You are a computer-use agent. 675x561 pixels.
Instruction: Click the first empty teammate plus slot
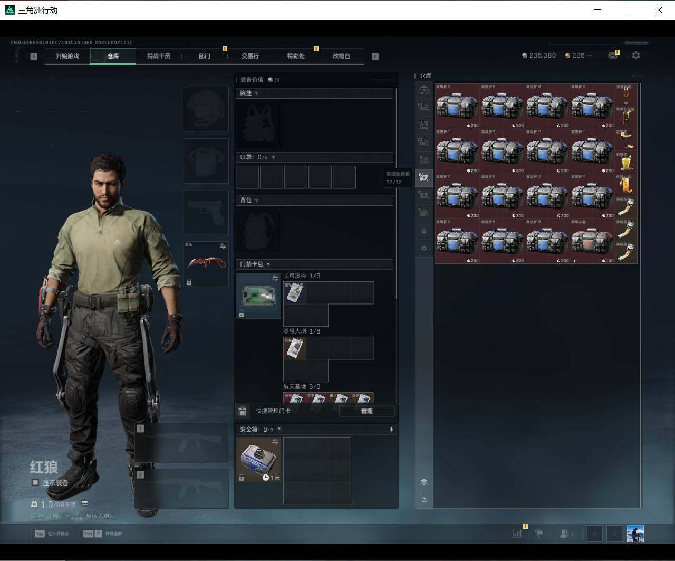tap(594, 534)
